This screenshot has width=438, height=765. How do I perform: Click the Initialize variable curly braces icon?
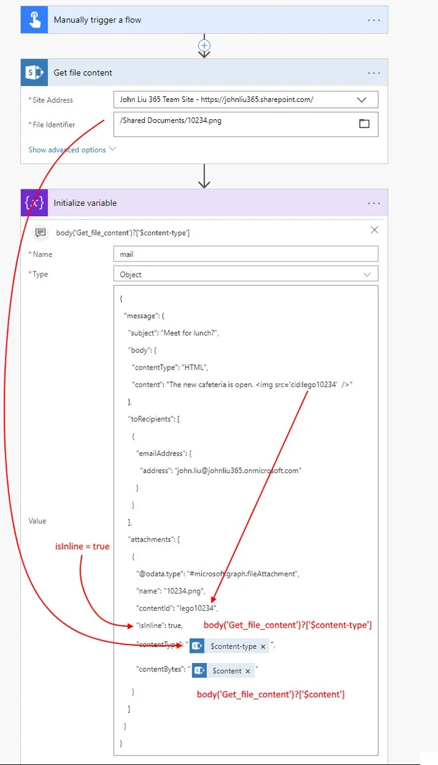[34, 203]
